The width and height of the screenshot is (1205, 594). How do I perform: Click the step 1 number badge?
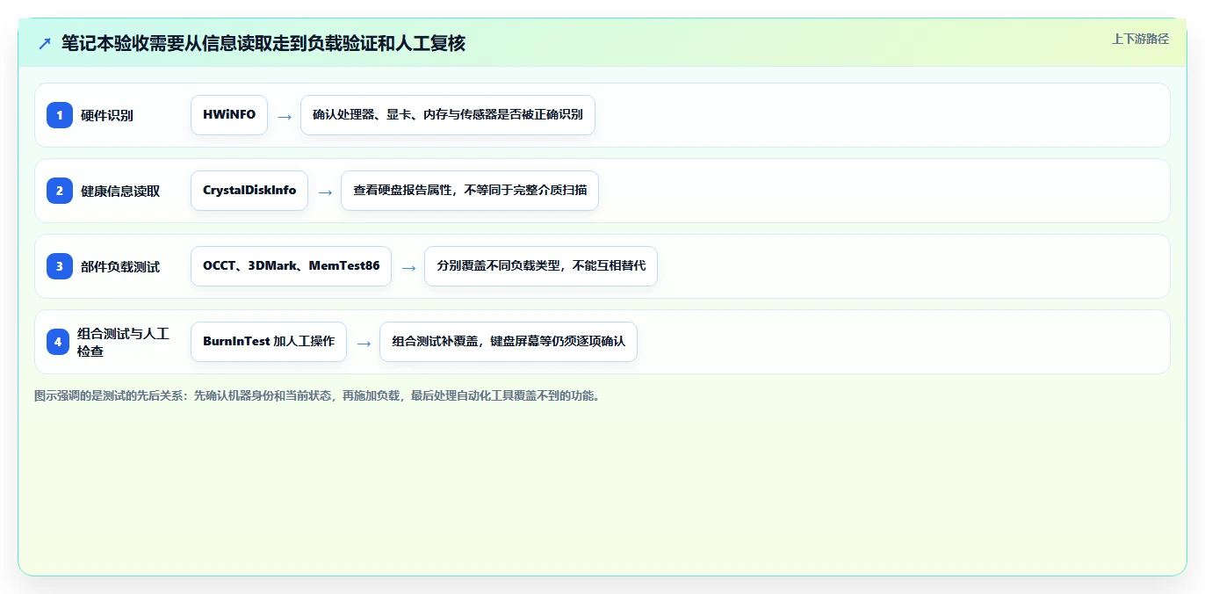coord(60,115)
